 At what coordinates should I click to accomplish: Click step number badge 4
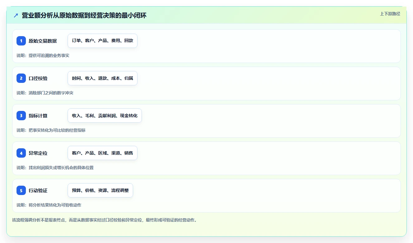(x=21, y=153)
